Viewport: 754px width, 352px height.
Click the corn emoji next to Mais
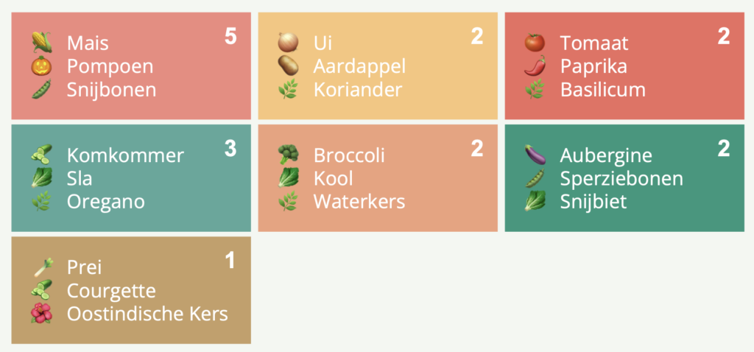pyautogui.click(x=41, y=42)
